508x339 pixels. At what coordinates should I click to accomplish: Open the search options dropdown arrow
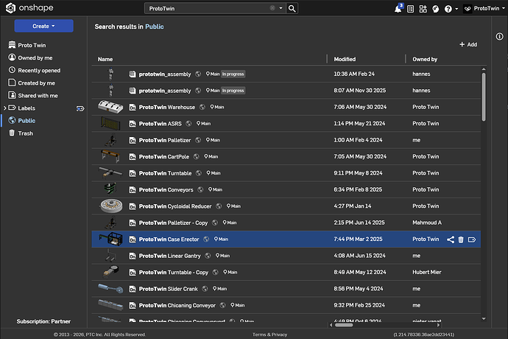point(281,8)
